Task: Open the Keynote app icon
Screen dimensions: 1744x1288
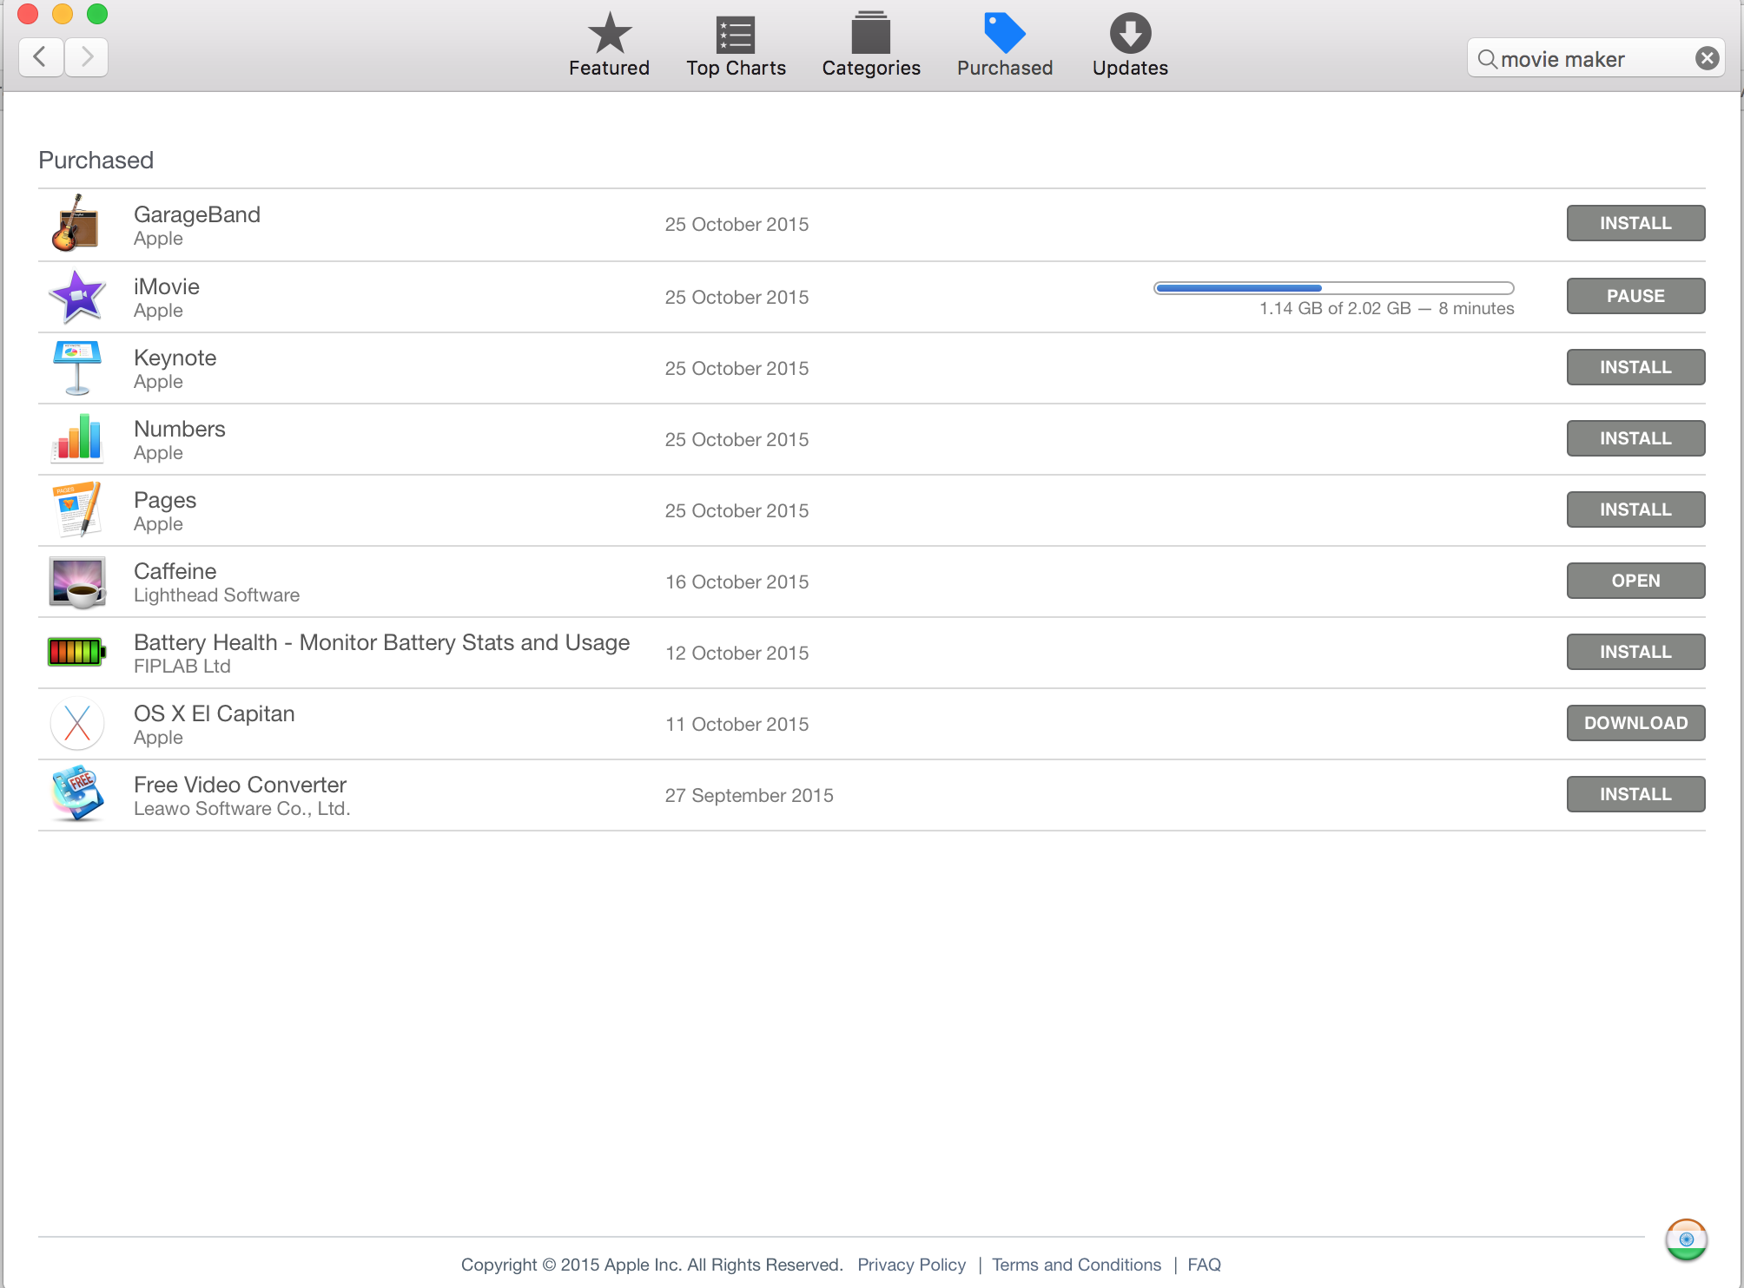Action: coord(76,368)
